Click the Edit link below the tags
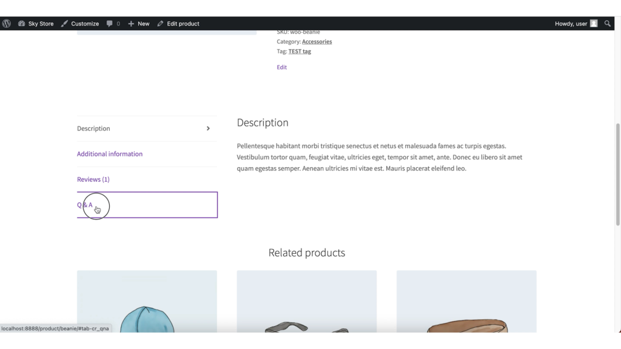Screen dimensions: 621x349 click(281, 67)
